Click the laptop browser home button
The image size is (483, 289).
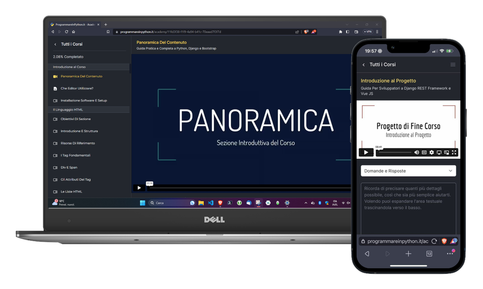[x=73, y=32]
